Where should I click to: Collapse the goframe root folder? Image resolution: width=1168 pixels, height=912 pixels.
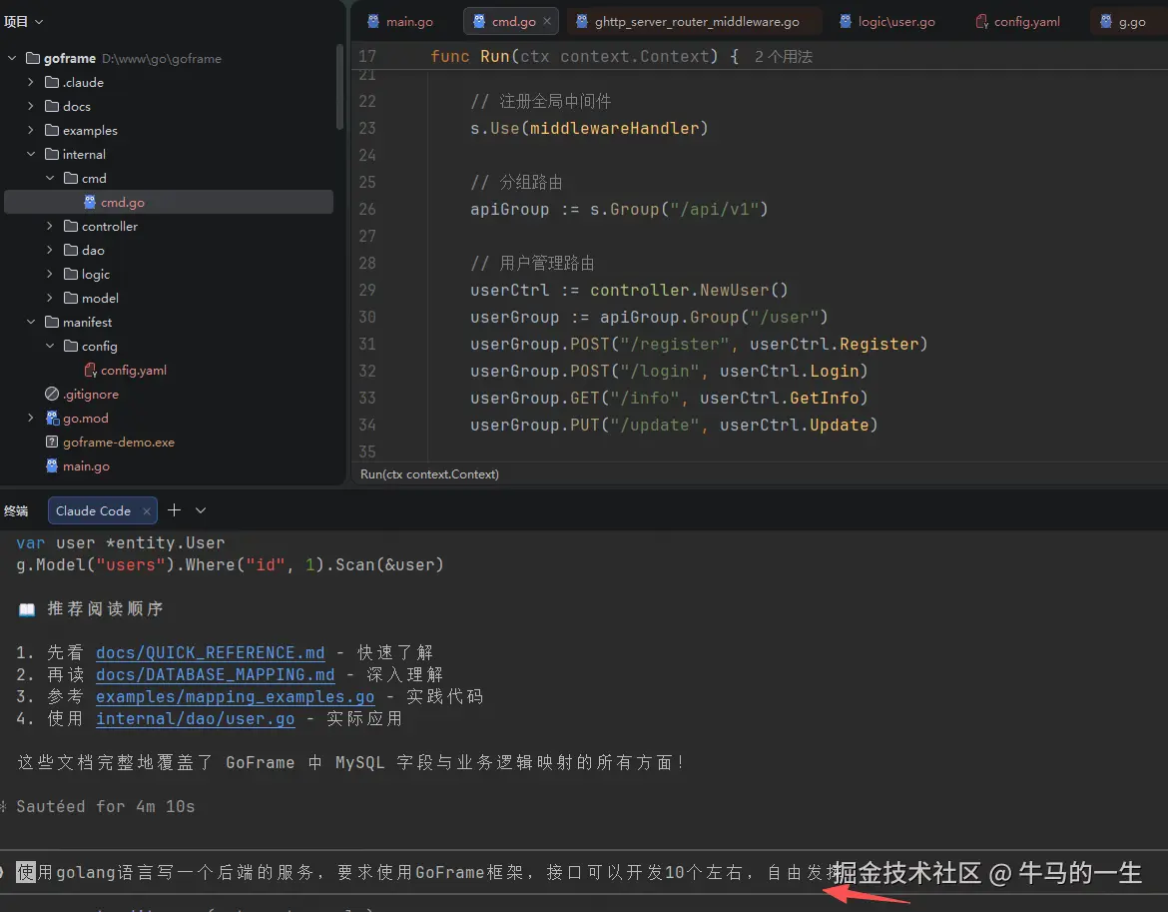tap(12, 58)
